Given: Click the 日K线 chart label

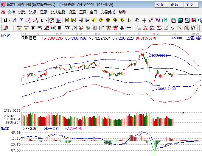Looking at the screenshot, I should [6, 36].
